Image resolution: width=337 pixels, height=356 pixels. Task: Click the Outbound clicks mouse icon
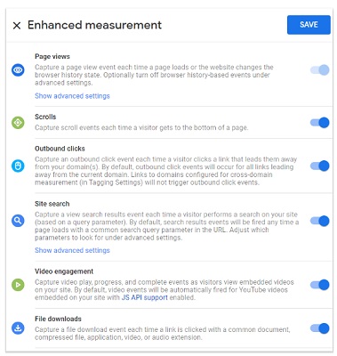pyautogui.click(x=18, y=166)
